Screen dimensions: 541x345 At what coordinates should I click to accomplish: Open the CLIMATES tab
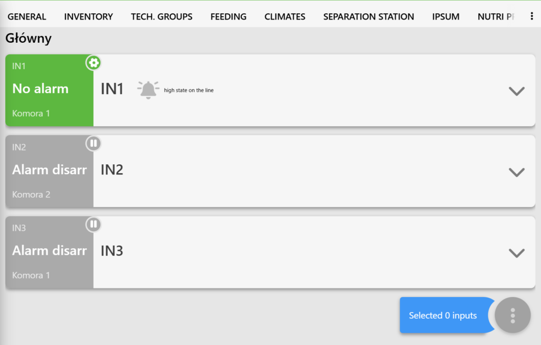(285, 16)
